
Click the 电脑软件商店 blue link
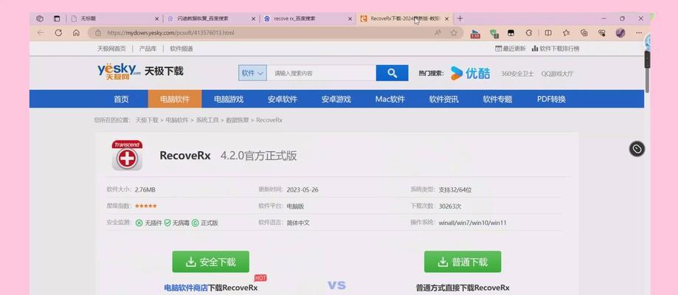click(186, 288)
